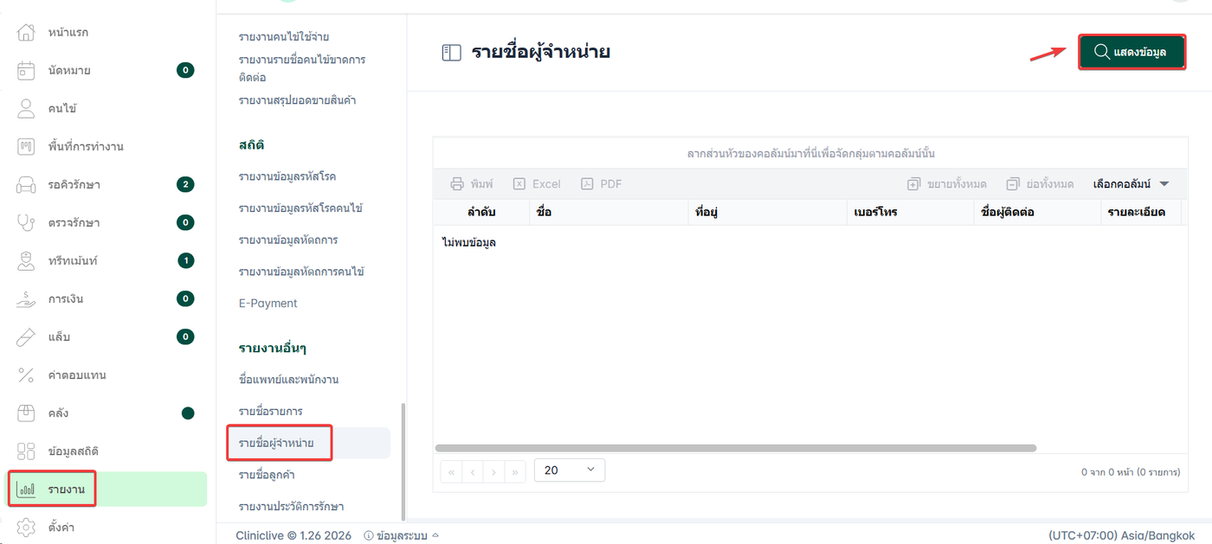Image resolution: width=1212 pixels, height=544 pixels.
Task: Click the money-hand icon beside การเงิน
Action: tap(27, 299)
